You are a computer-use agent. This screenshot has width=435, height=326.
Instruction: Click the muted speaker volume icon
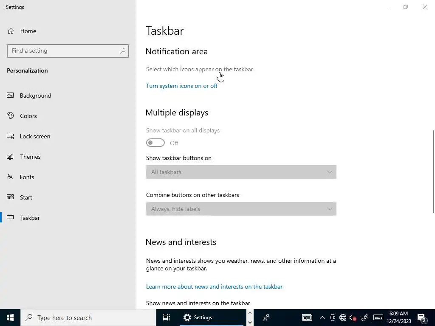click(353, 318)
